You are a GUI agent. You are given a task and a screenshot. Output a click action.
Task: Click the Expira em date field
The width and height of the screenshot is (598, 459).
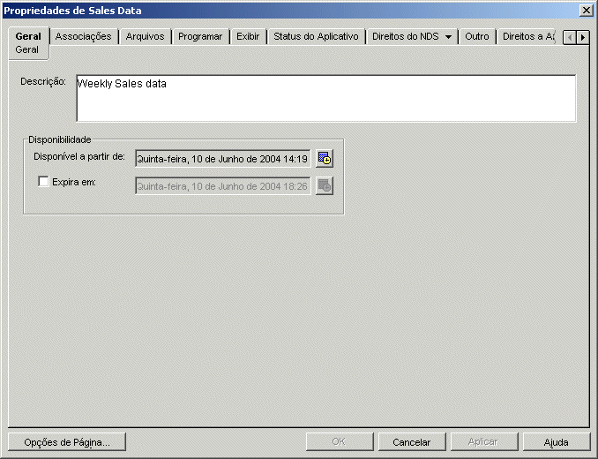pyautogui.click(x=223, y=186)
